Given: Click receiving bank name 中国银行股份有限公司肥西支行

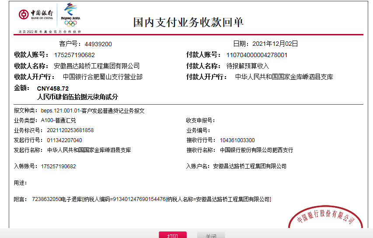Looking at the screenshot, I should 256,150.
